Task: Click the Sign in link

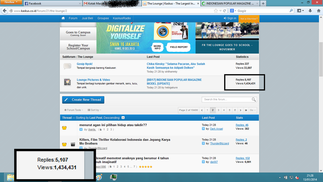Action: [230, 18]
